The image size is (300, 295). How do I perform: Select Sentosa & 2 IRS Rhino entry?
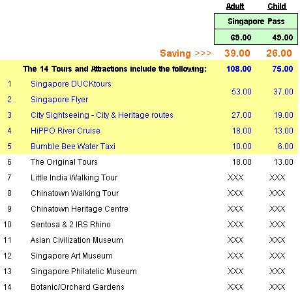tap(70, 225)
